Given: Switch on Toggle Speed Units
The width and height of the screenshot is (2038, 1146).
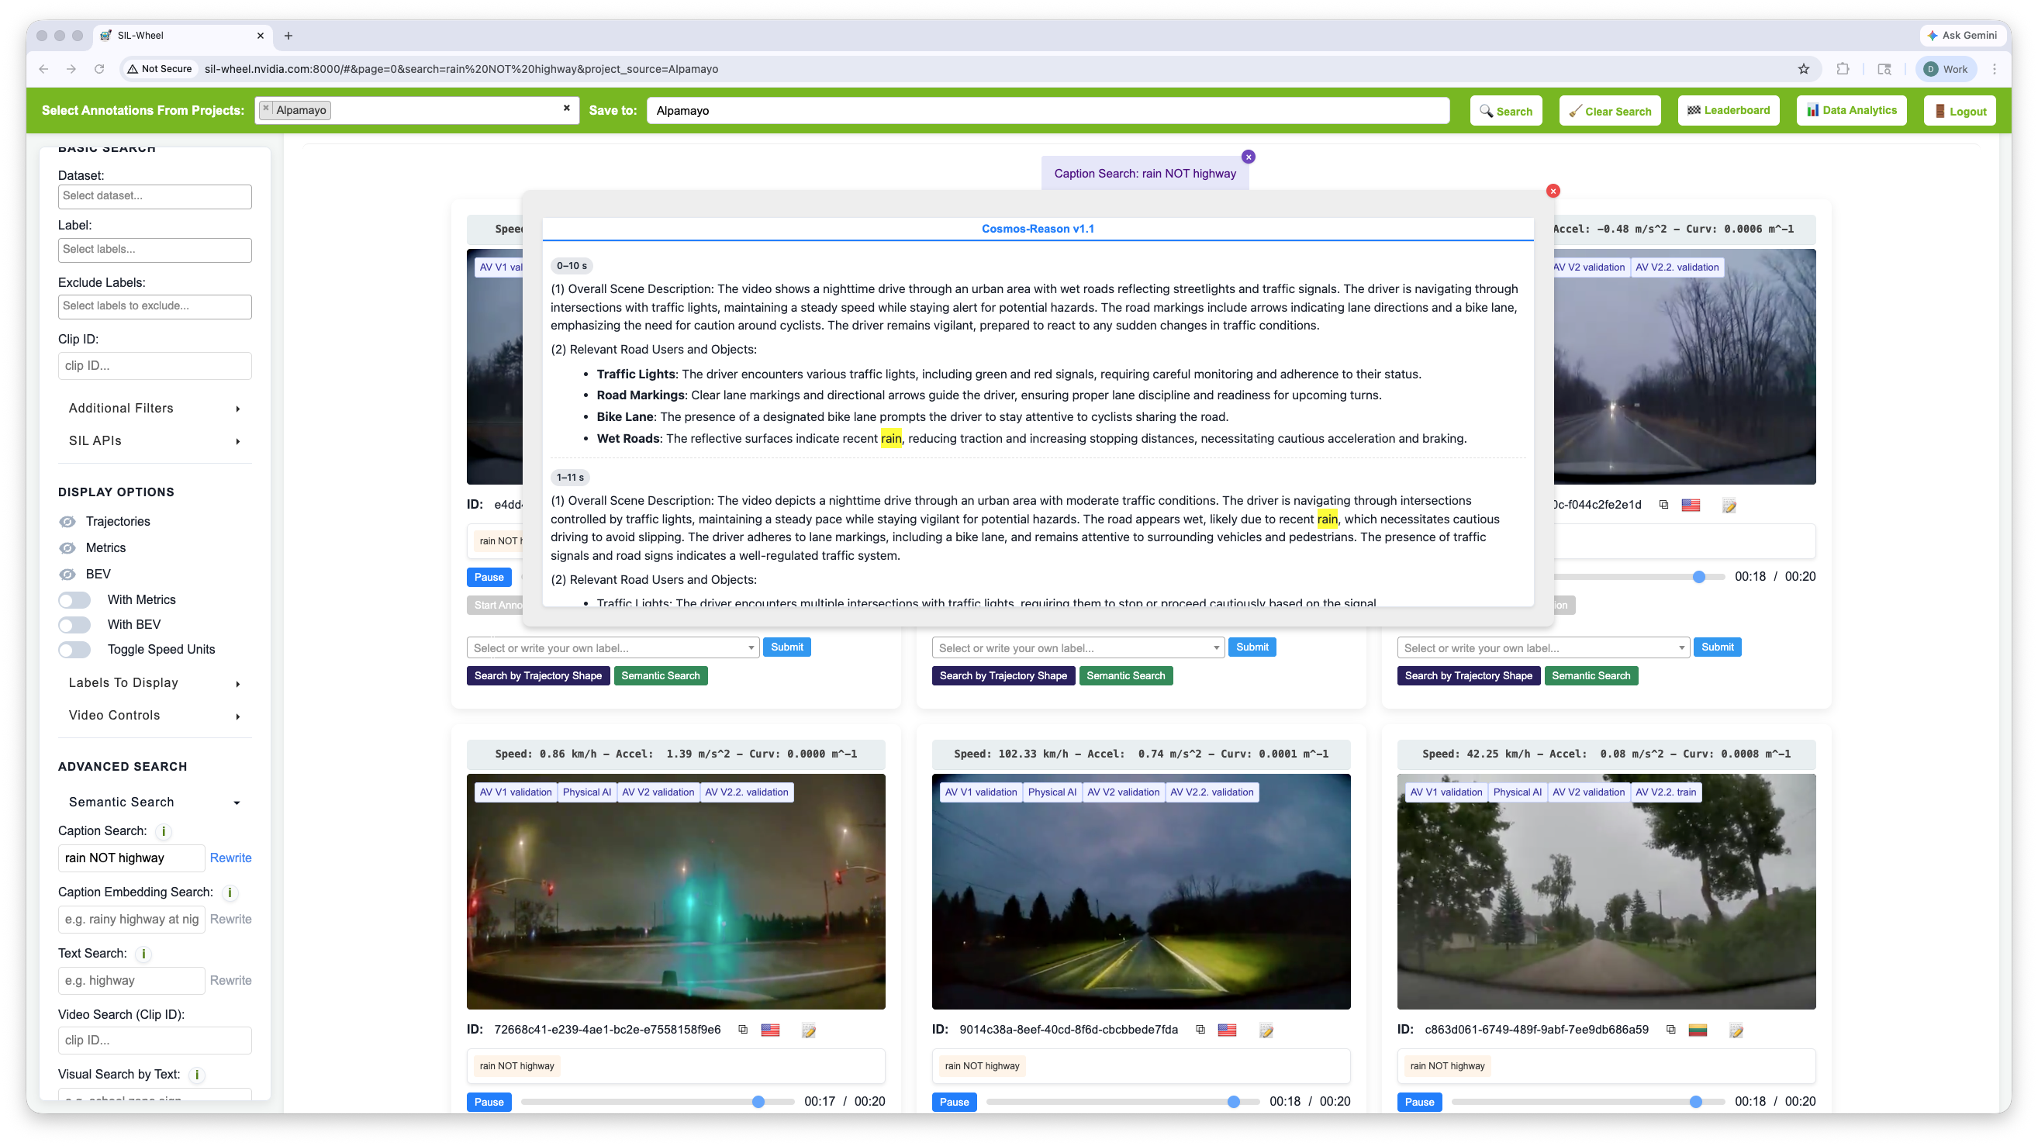Looking at the screenshot, I should [74, 649].
